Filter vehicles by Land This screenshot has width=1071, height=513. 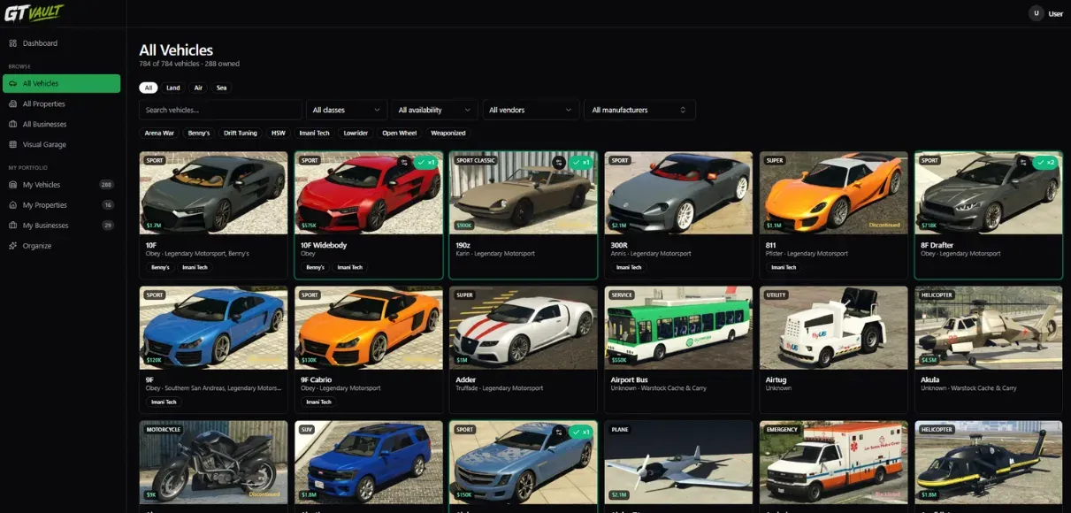173,88
